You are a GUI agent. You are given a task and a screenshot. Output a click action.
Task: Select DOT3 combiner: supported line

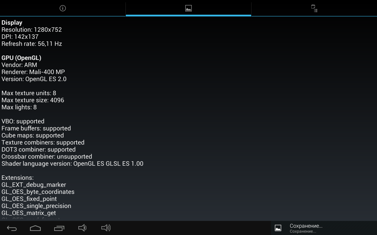tap(39, 150)
